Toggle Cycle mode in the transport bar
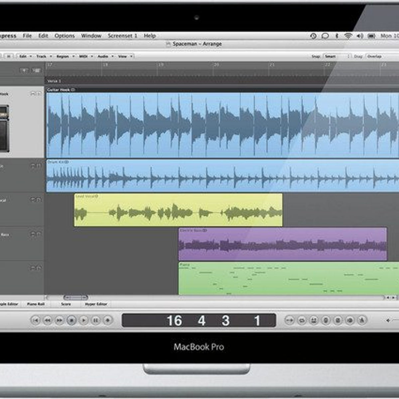Screen dimensions: 399x399 click(302, 320)
